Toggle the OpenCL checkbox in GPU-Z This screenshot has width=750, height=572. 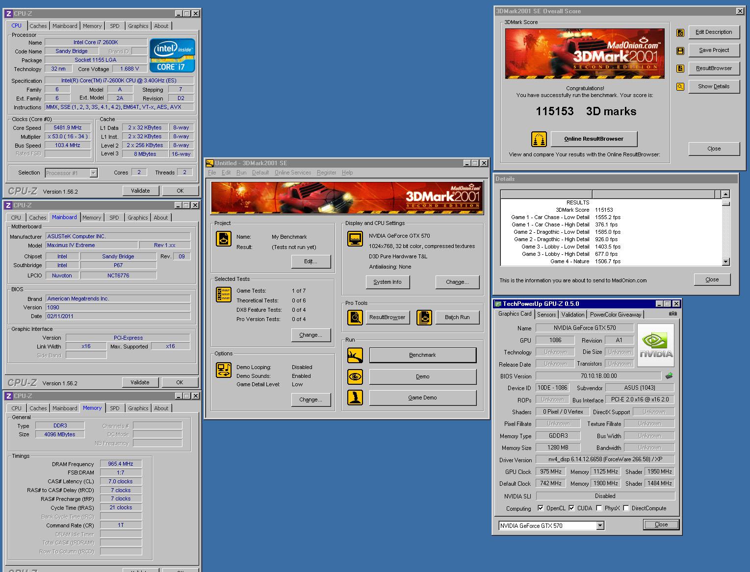pyautogui.click(x=541, y=508)
